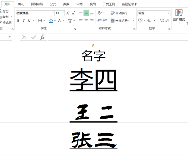
Task: Switch to 数据 ribbon tab
Action: click(66, 4)
